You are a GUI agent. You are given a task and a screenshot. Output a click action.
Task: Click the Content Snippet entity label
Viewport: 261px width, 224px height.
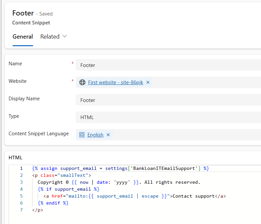click(x=31, y=22)
